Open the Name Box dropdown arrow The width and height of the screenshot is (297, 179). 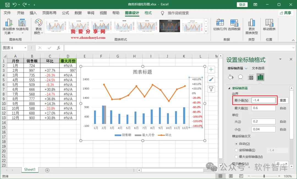[25, 48]
